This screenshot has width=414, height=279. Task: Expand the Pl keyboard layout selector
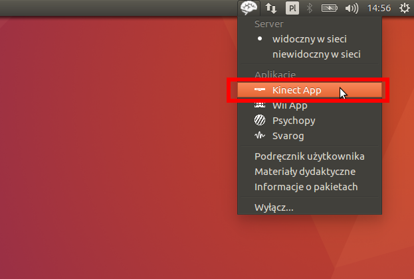[x=292, y=8]
